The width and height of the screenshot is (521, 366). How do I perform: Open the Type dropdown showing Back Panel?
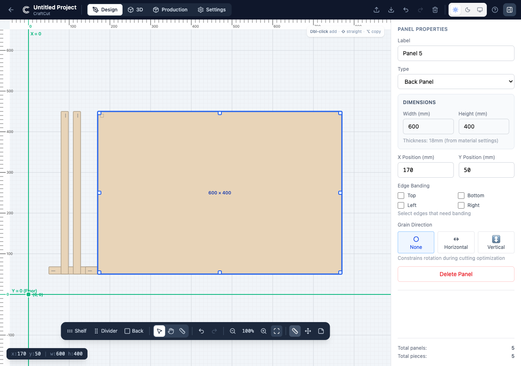click(x=455, y=81)
